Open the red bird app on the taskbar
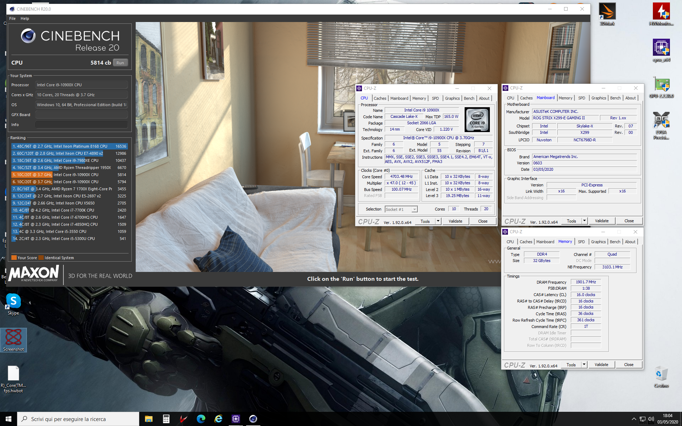682x426 pixels. coord(183,419)
